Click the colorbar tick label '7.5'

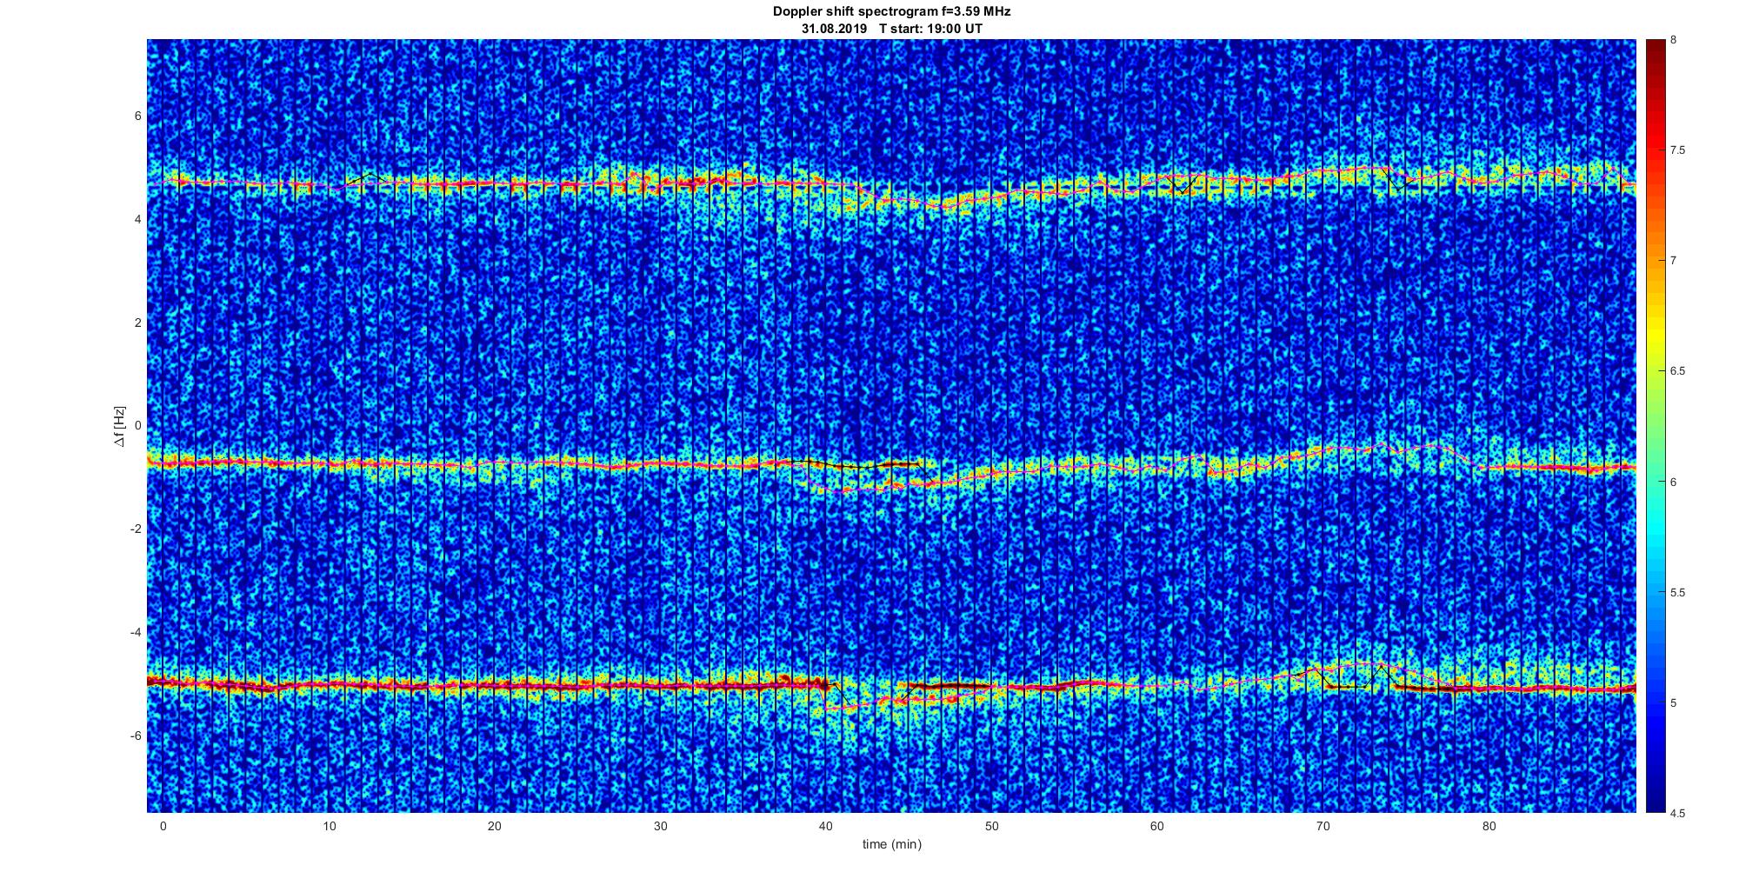1677,150
